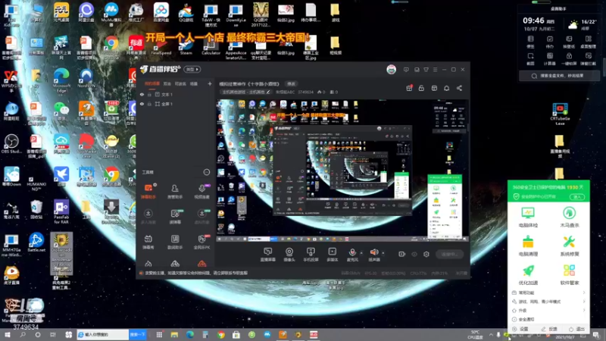
Task: Open Windows Start menu
Action: (8, 334)
